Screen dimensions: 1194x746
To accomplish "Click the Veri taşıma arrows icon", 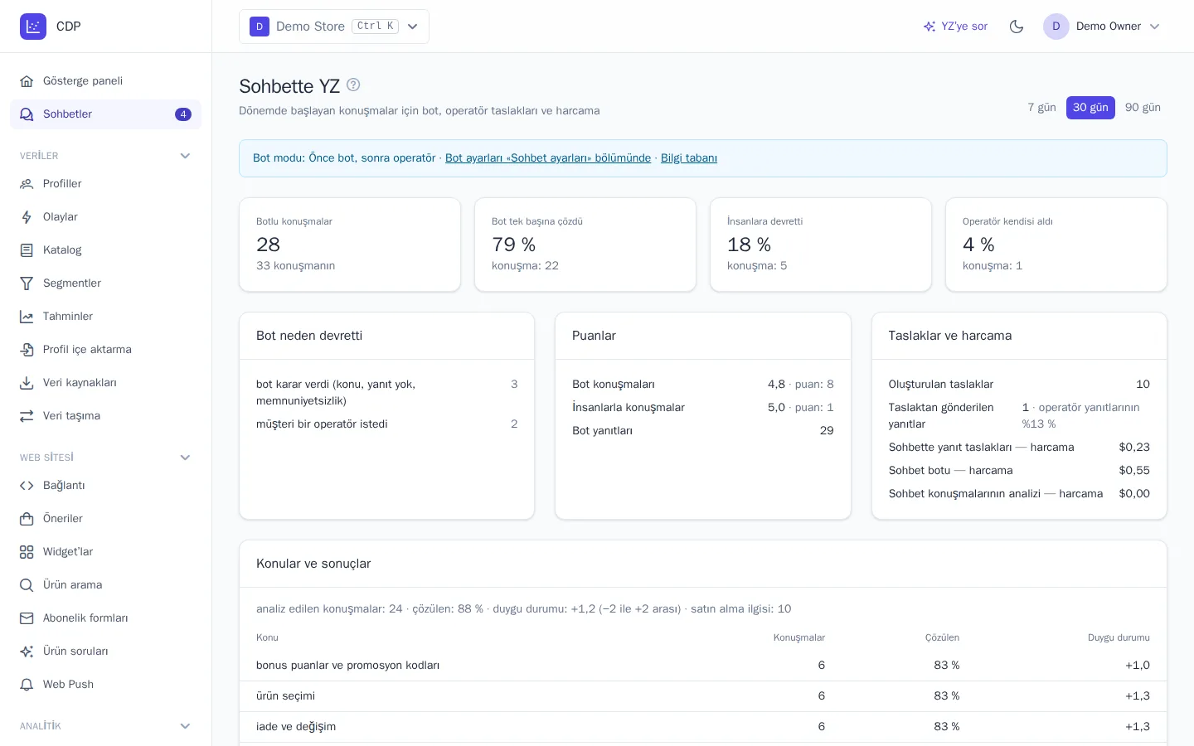I will pos(27,416).
